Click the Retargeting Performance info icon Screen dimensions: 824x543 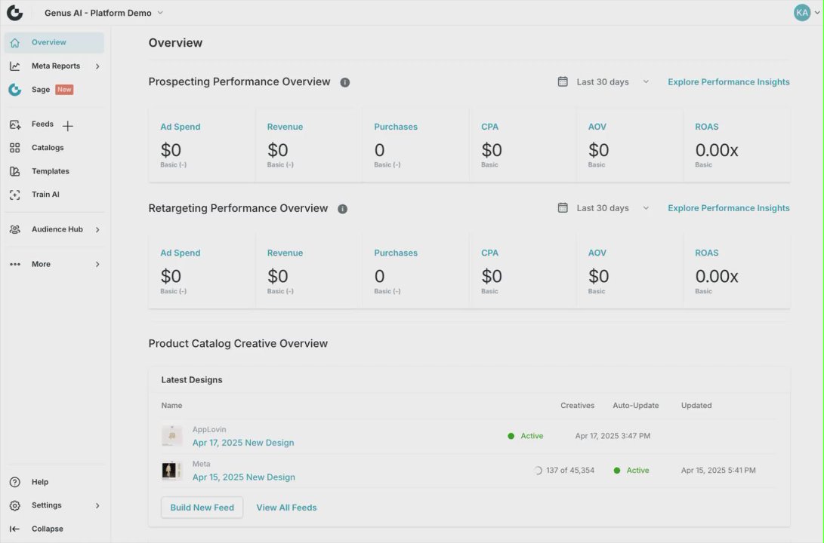pyautogui.click(x=342, y=209)
